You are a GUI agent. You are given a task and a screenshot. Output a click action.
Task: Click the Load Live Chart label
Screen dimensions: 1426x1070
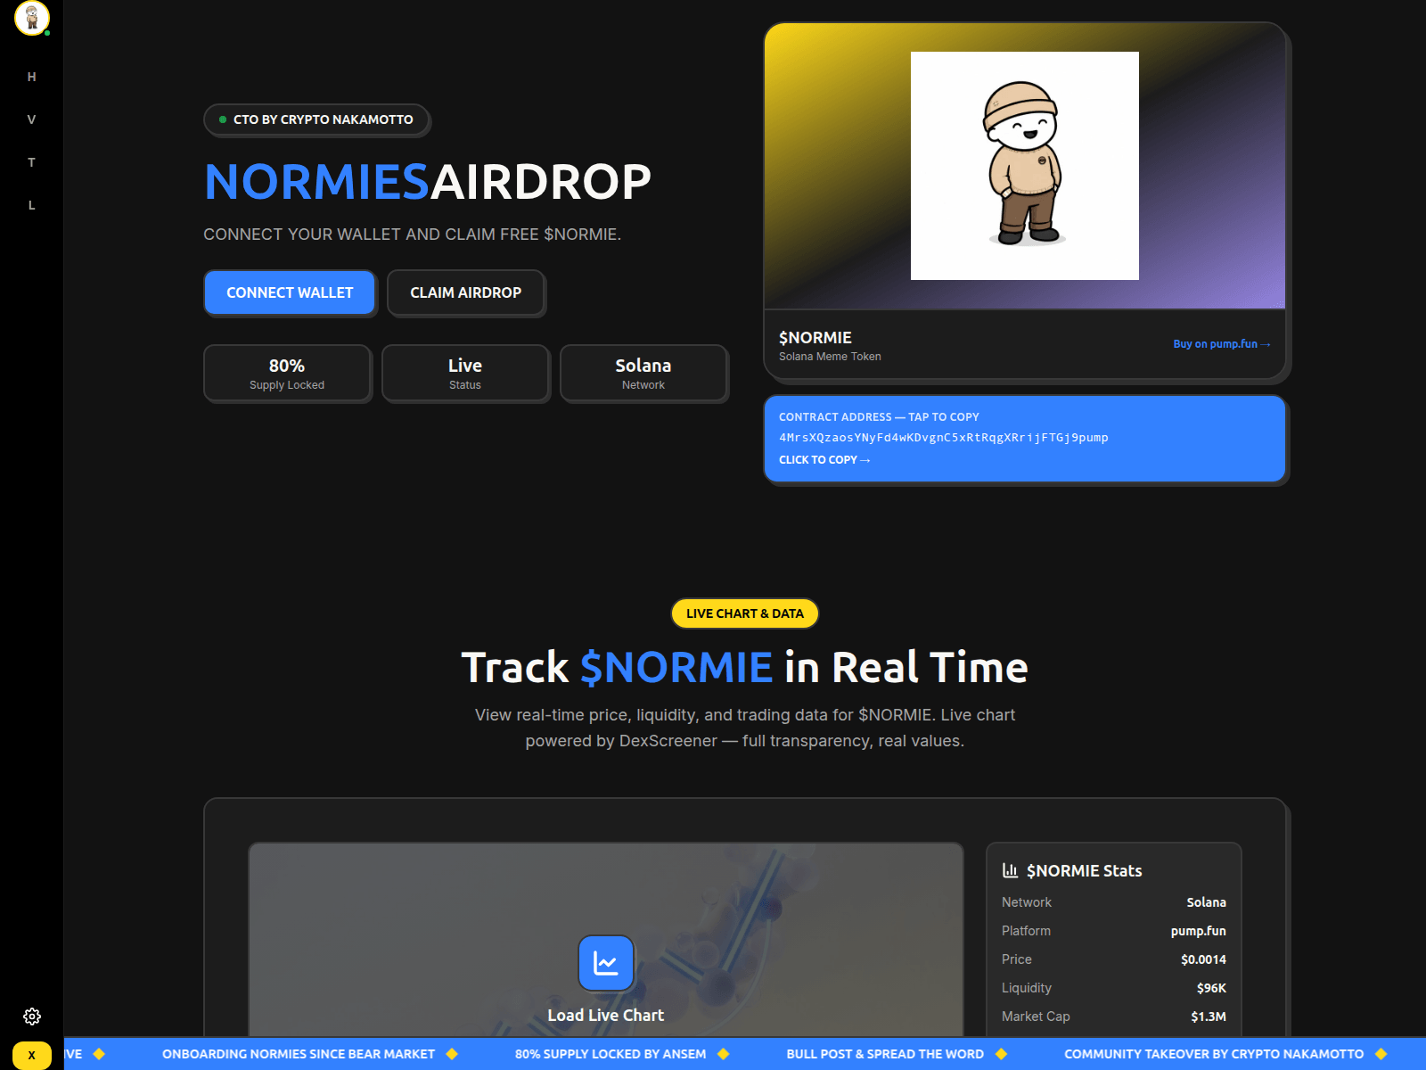(x=606, y=1016)
